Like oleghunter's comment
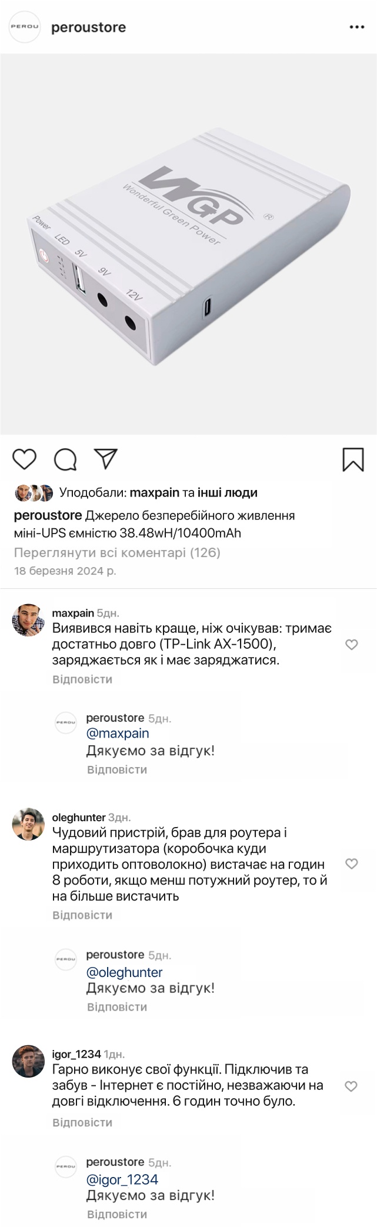Screen dimensions: 377x1227 point(352,863)
